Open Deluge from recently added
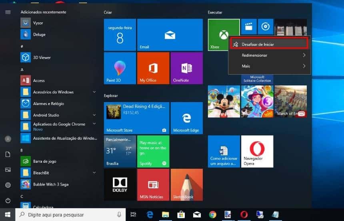This screenshot has width=344, height=221. [x=59, y=35]
